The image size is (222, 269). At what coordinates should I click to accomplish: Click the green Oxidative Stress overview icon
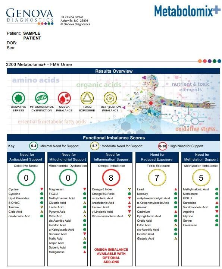pos(18,98)
